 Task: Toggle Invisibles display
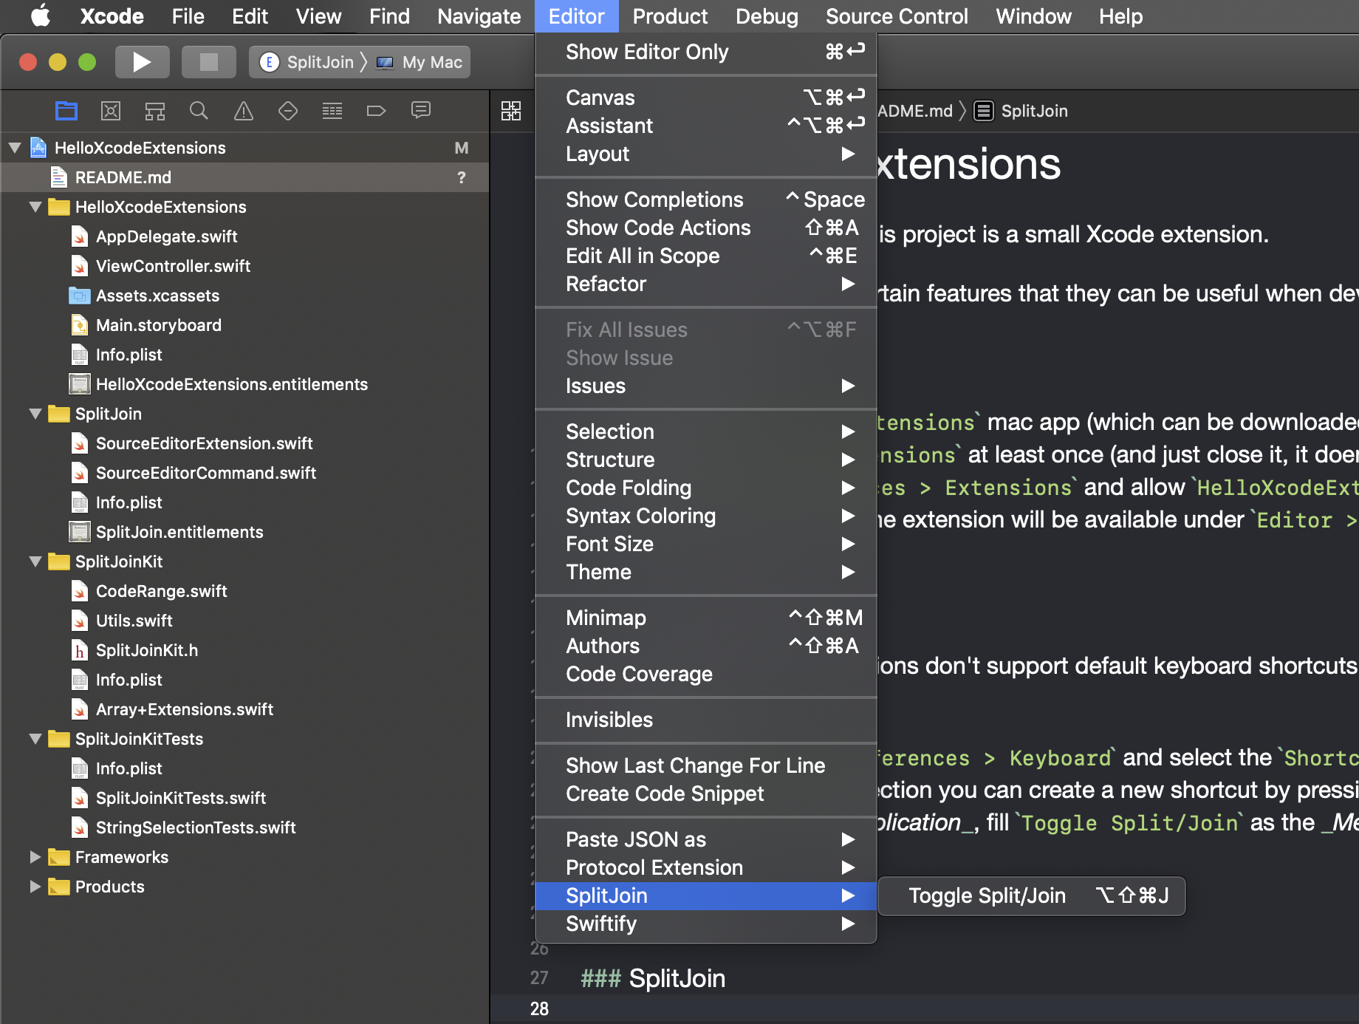coord(705,720)
